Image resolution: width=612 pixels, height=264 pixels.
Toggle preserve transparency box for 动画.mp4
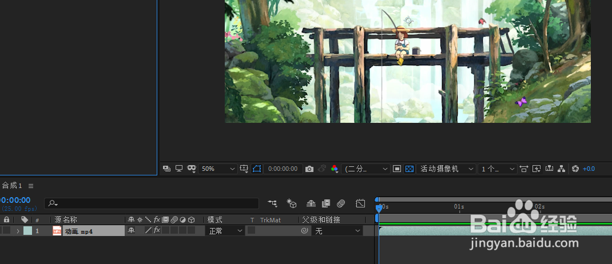point(251,230)
